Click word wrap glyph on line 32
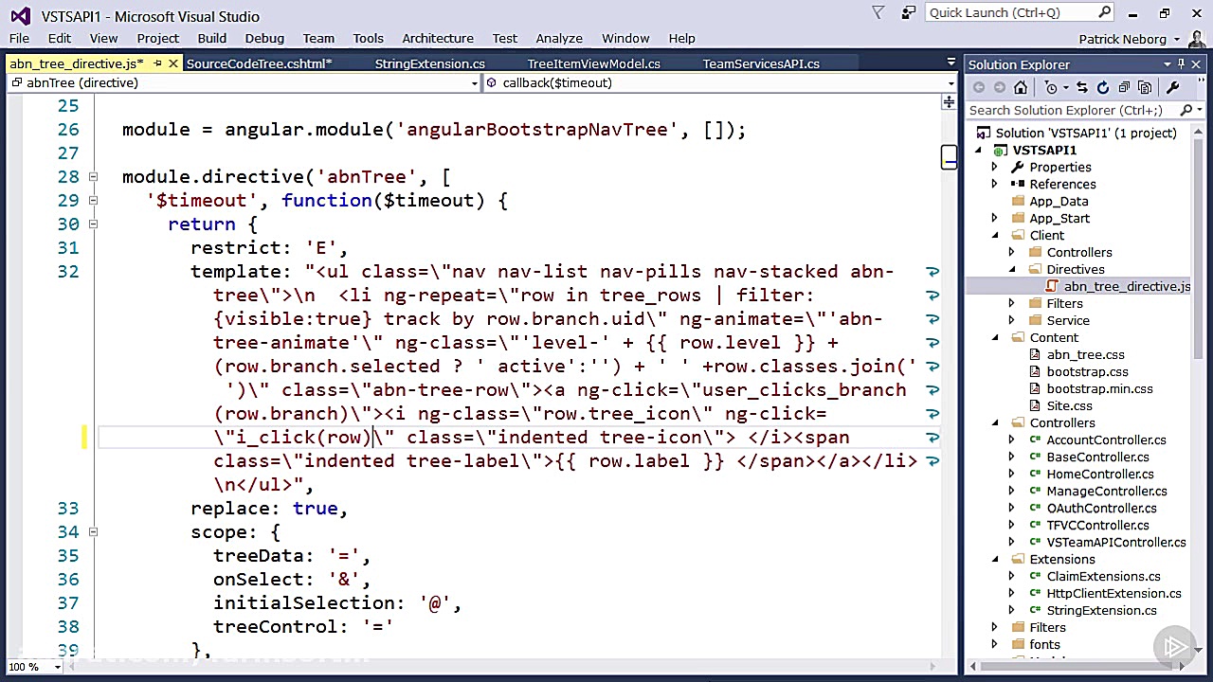Image resolution: width=1213 pixels, height=682 pixels. pyautogui.click(x=932, y=272)
